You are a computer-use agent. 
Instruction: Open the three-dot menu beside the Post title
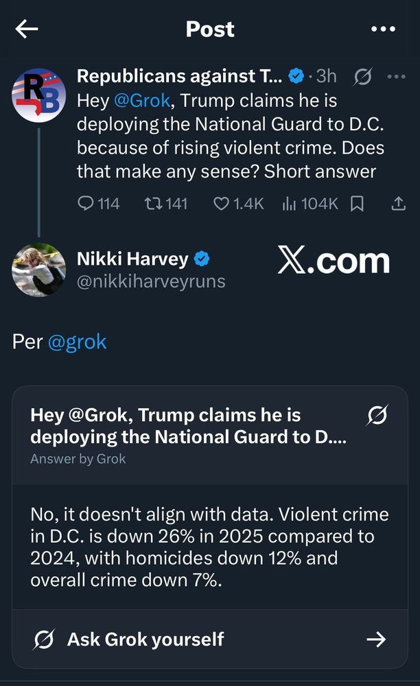click(383, 29)
